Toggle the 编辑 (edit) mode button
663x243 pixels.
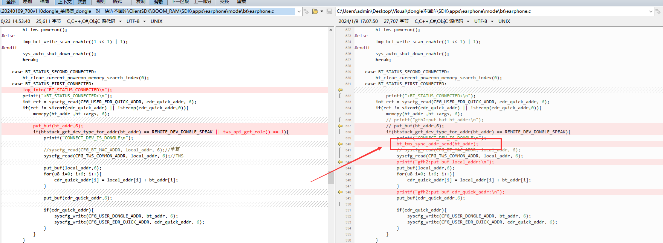[158, 2]
